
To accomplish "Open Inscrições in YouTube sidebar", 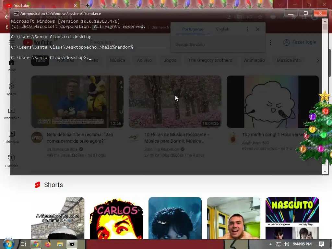I will [12, 113].
